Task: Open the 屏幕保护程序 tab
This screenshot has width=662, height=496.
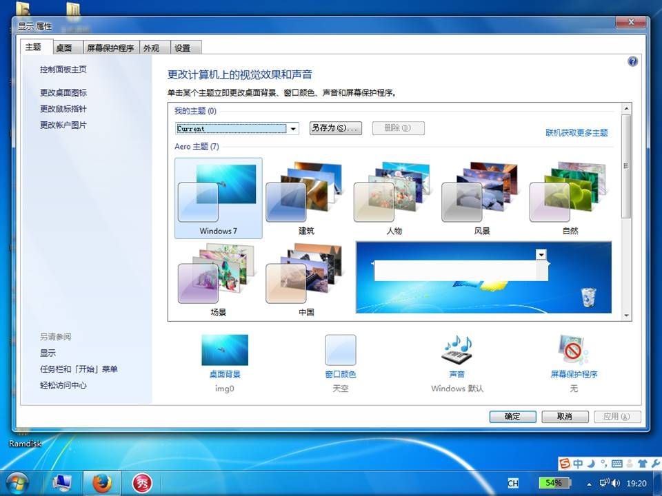Action: click(x=110, y=48)
